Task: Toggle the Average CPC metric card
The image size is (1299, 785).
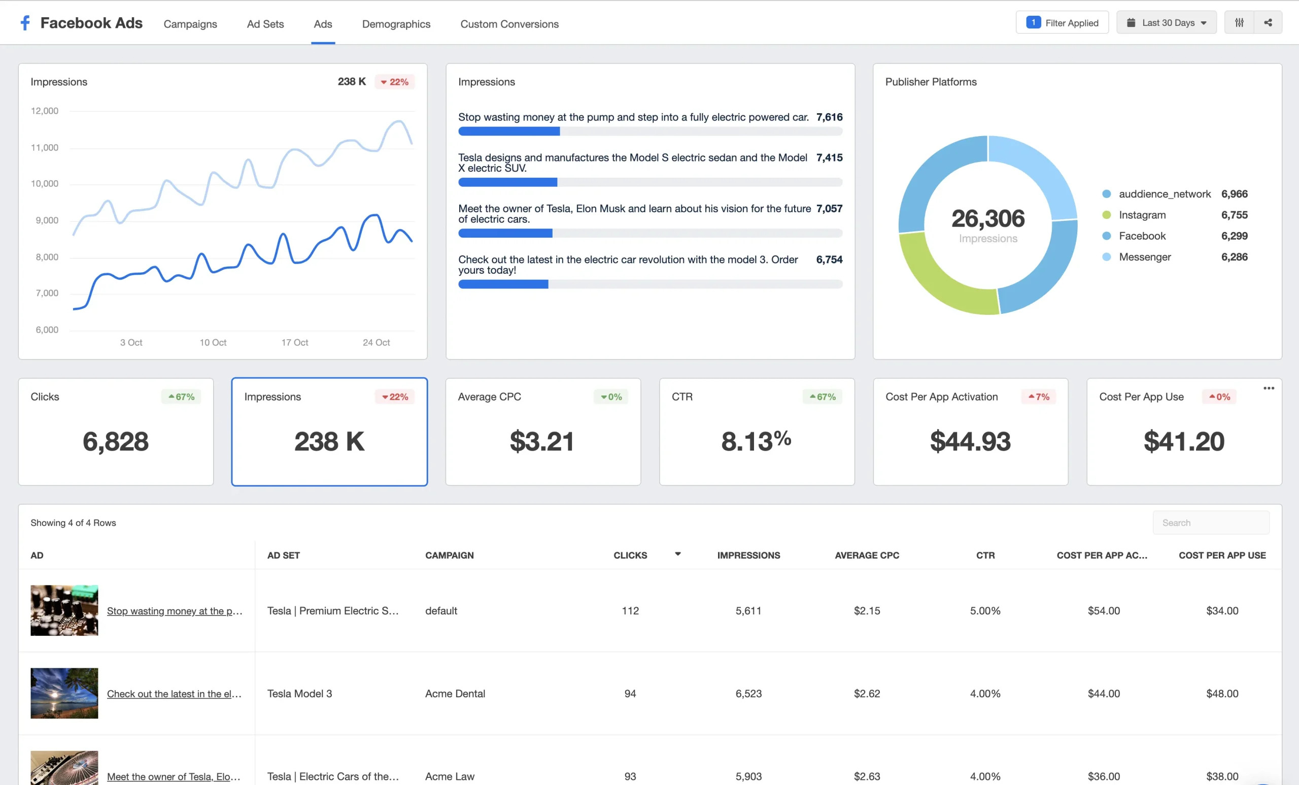Action: pos(542,432)
